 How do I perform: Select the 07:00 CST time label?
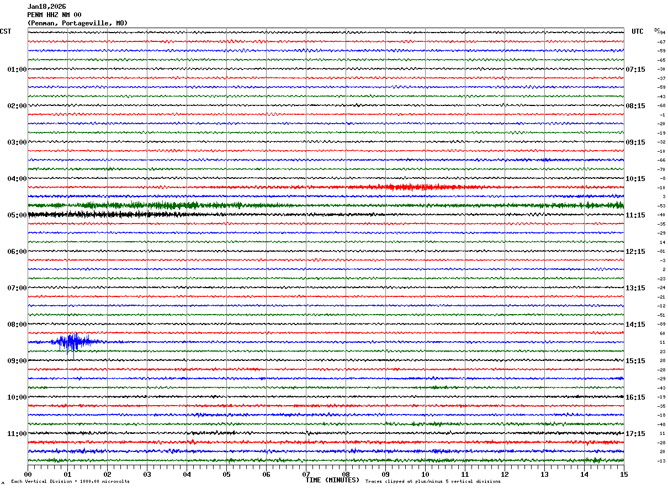point(17,288)
